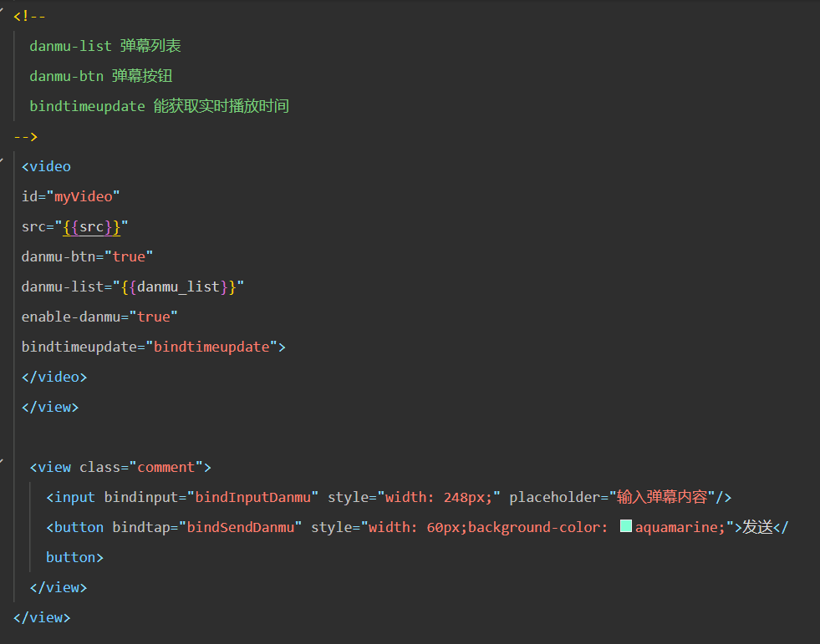
Task: Click the comment line danmu-btn 弹幕按钮
Action: pos(101,76)
